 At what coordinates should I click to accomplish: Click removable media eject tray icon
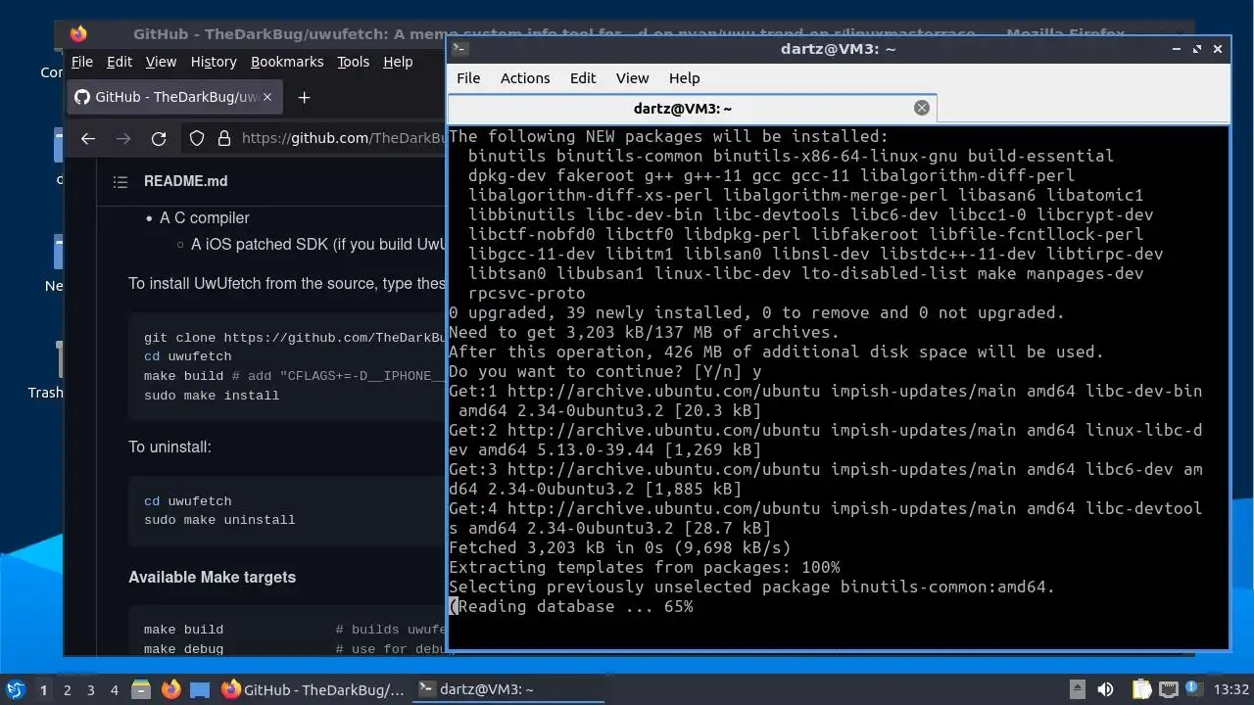click(1077, 689)
